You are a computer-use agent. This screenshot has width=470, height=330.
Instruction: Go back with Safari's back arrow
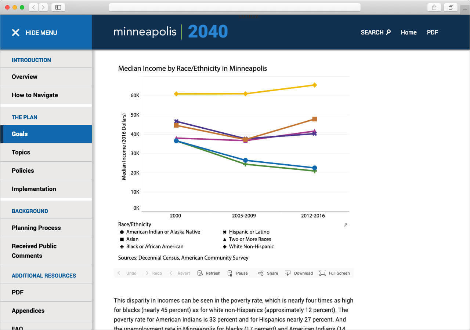coord(33,7)
